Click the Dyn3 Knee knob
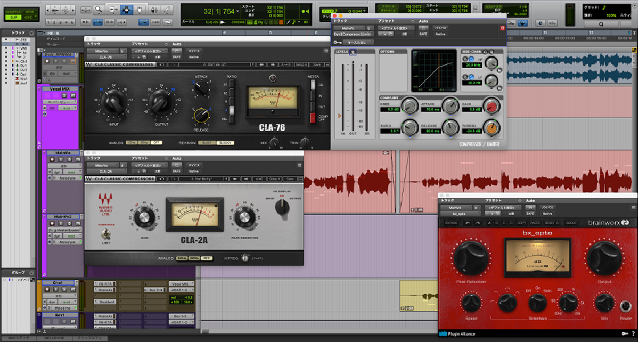The height and width of the screenshot is (342, 639). 409,105
